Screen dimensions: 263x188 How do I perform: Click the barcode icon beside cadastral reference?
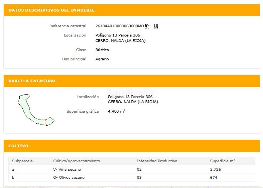pos(156,26)
